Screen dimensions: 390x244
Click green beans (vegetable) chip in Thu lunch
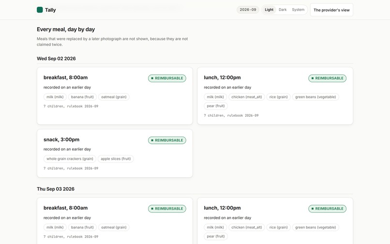tap(315, 228)
